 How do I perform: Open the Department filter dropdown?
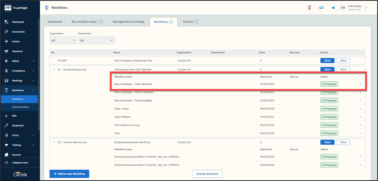pyautogui.click(x=96, y=40)
